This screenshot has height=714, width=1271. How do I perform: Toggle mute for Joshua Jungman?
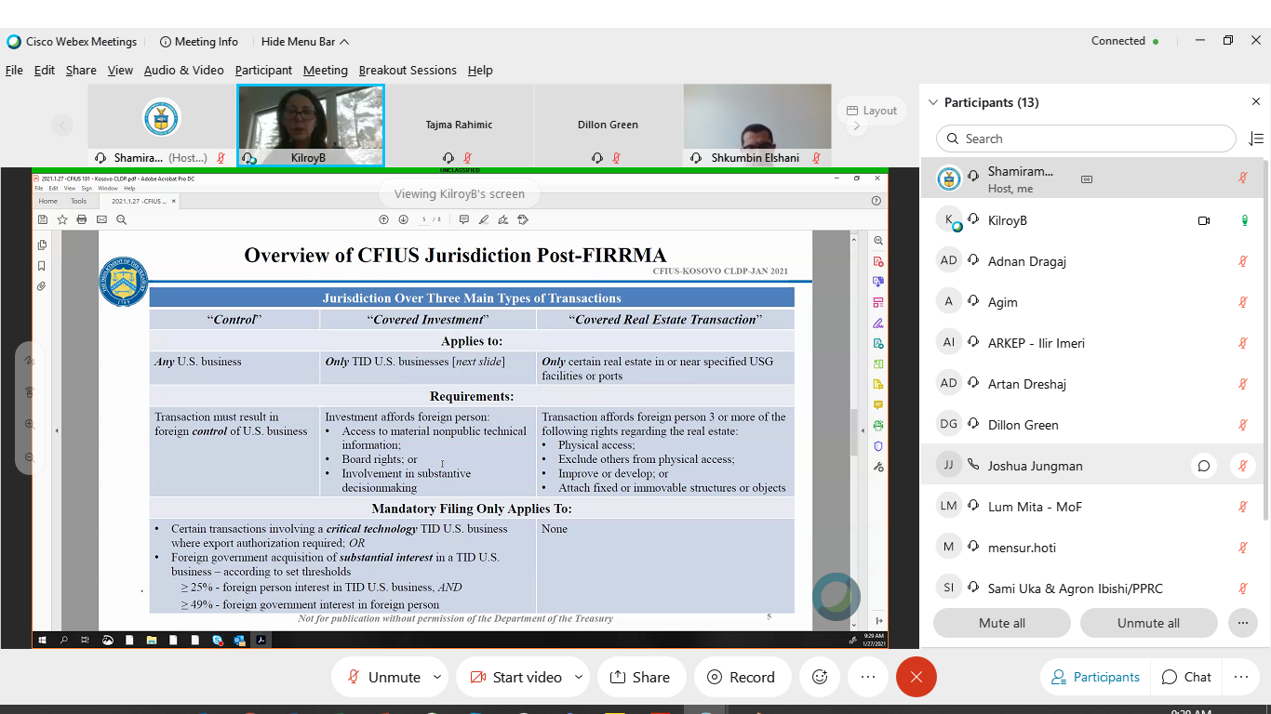pyautogui.click(x=1243, y=466)
